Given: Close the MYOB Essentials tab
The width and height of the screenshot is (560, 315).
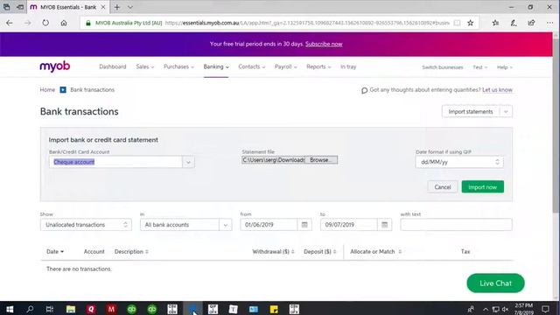Looking at the screenshot, I should (103, 7).
